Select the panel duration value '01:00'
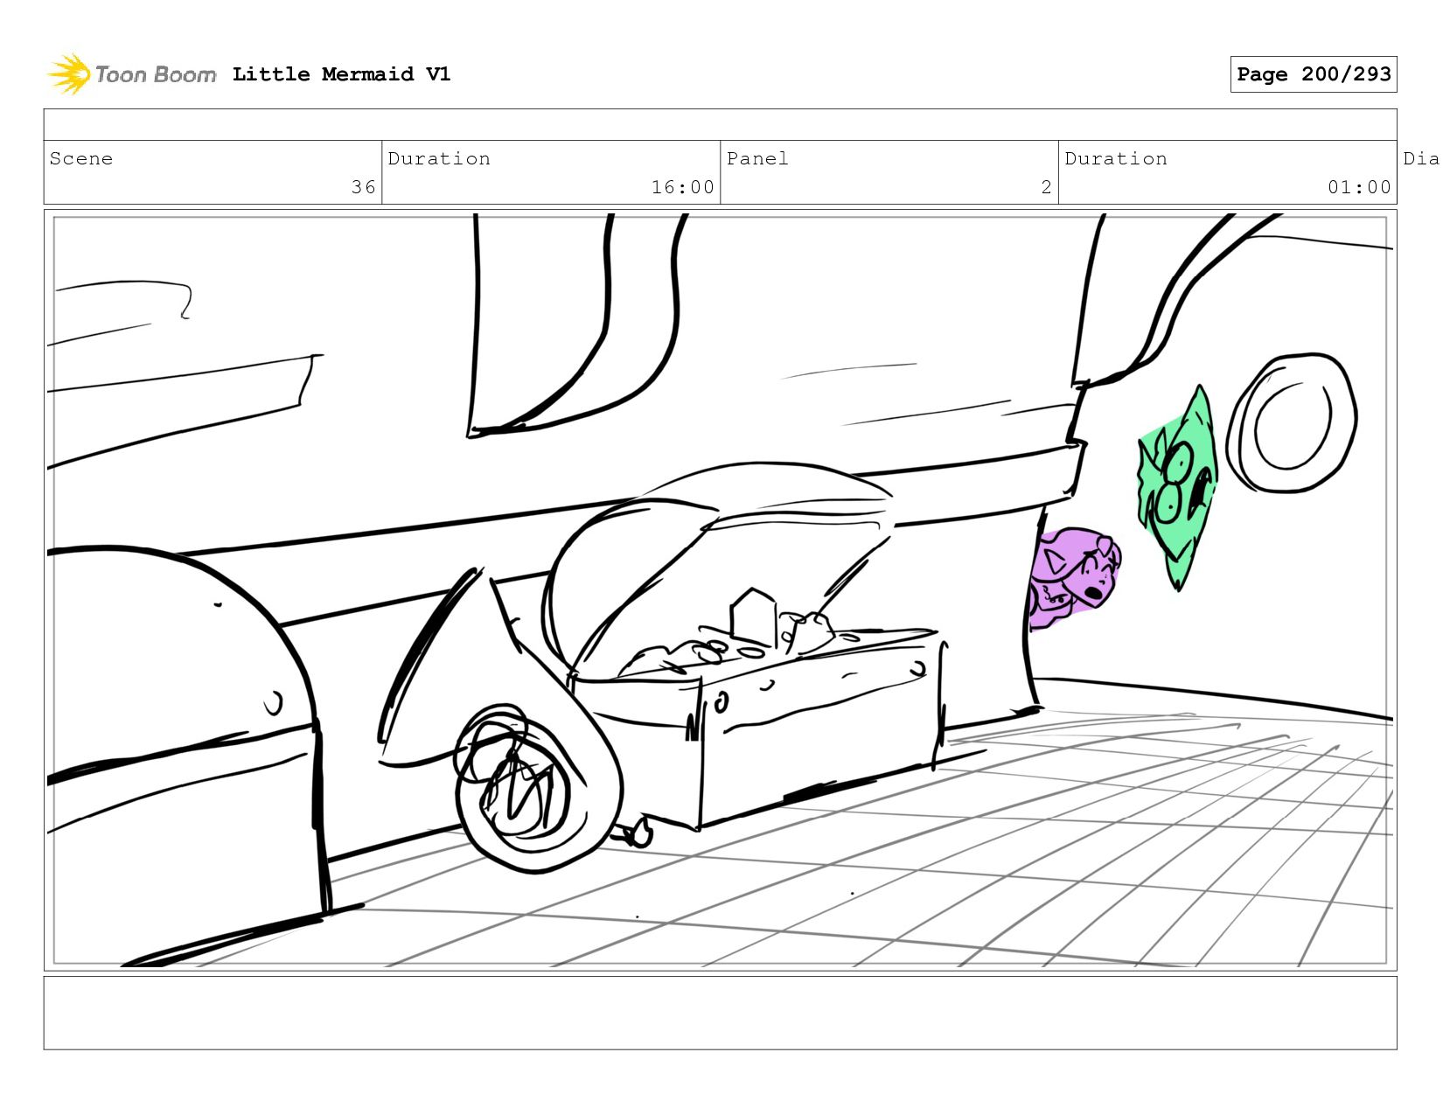Viewport: 1443px width, 1115px height. click(x=1359, y=187)
